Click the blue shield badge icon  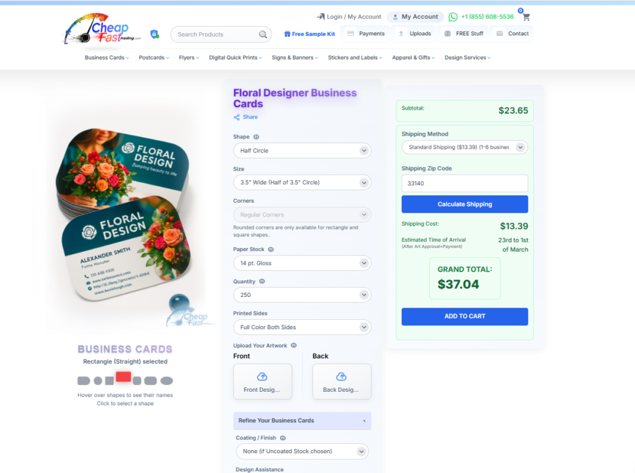(154, 35)
